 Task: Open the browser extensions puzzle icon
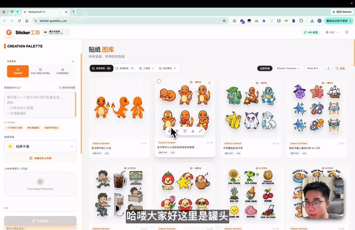[x=301, y=21]
